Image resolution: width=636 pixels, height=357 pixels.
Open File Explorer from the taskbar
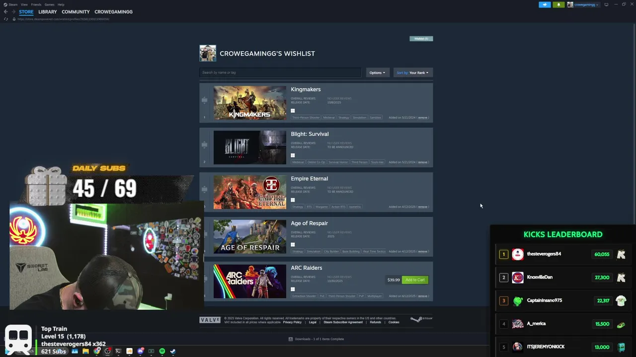[85, 351]
